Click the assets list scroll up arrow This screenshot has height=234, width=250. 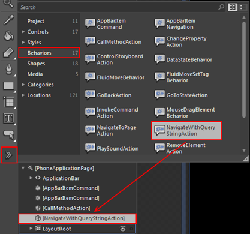click(x=244, y=17)
